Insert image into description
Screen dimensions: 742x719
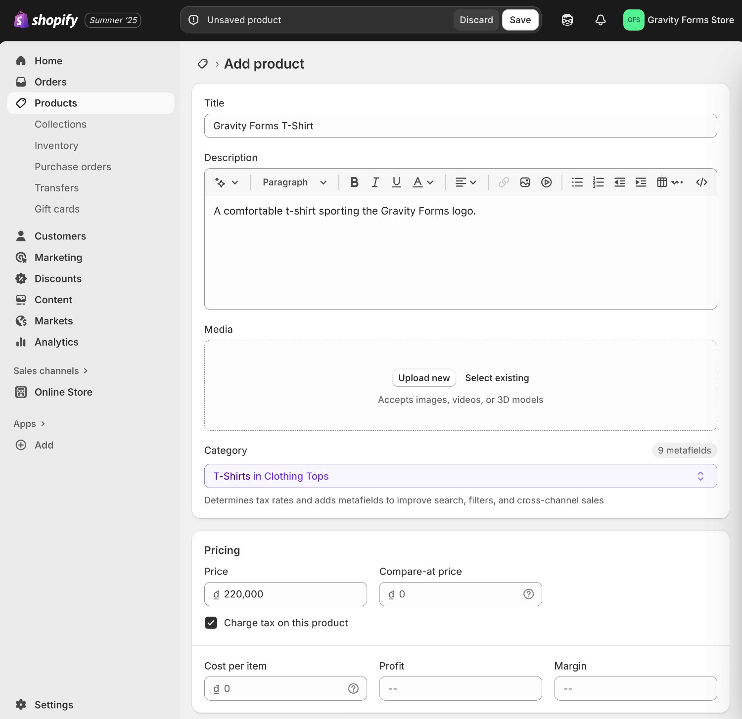pyautogui.click(x=525, y=182)
